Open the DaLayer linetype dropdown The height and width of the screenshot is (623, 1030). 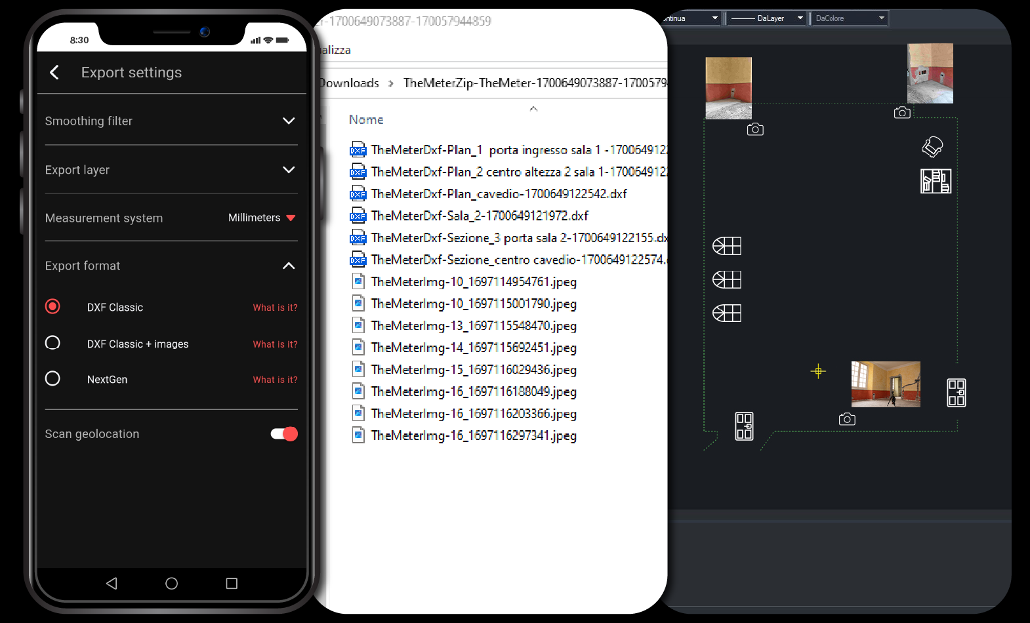pyautogui.click(x=767, y=18)
